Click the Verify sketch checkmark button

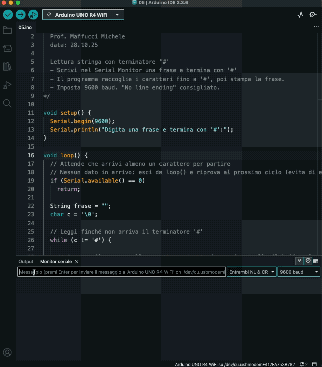(x=8, y=15)
